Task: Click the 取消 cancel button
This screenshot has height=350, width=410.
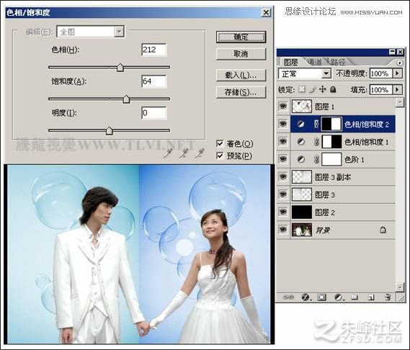Action: pos(241,54)
